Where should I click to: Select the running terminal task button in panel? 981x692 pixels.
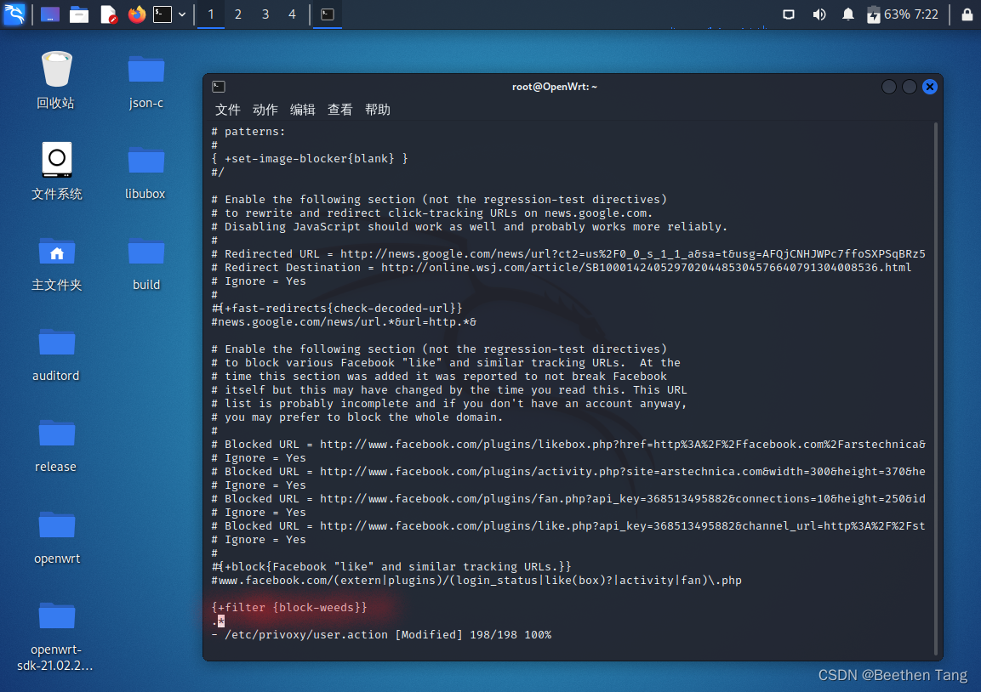328,14
